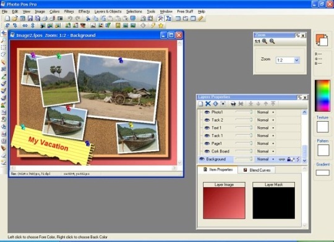334x242 pixels.
Task: Toggle visibility of Cork Board layer
Action: [x=207, y=151]
